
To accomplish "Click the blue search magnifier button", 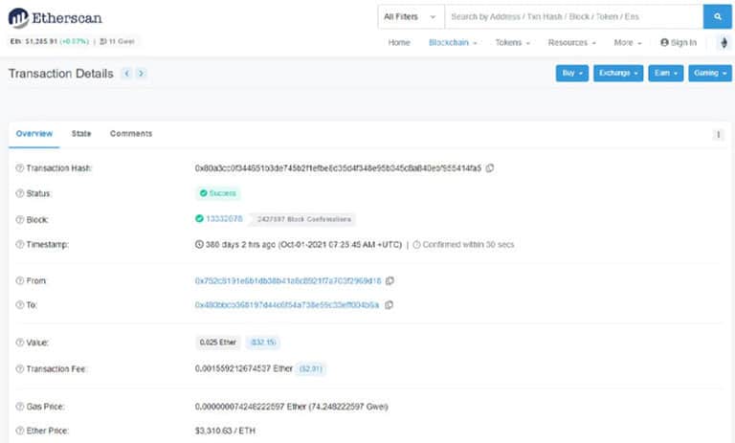I will coord(717,17).
